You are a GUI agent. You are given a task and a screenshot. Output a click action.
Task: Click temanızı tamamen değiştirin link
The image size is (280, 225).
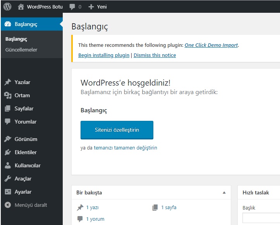tap(125, 148)
